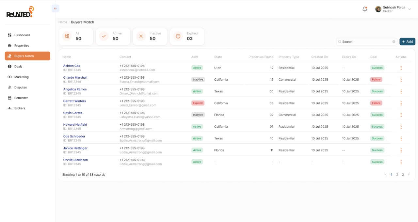
Task: Go to next page arrow in pagination
Action: [x=409, y=175]
